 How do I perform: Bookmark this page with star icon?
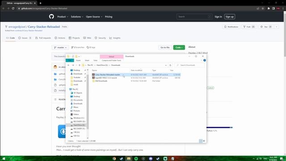pos(263,8)
